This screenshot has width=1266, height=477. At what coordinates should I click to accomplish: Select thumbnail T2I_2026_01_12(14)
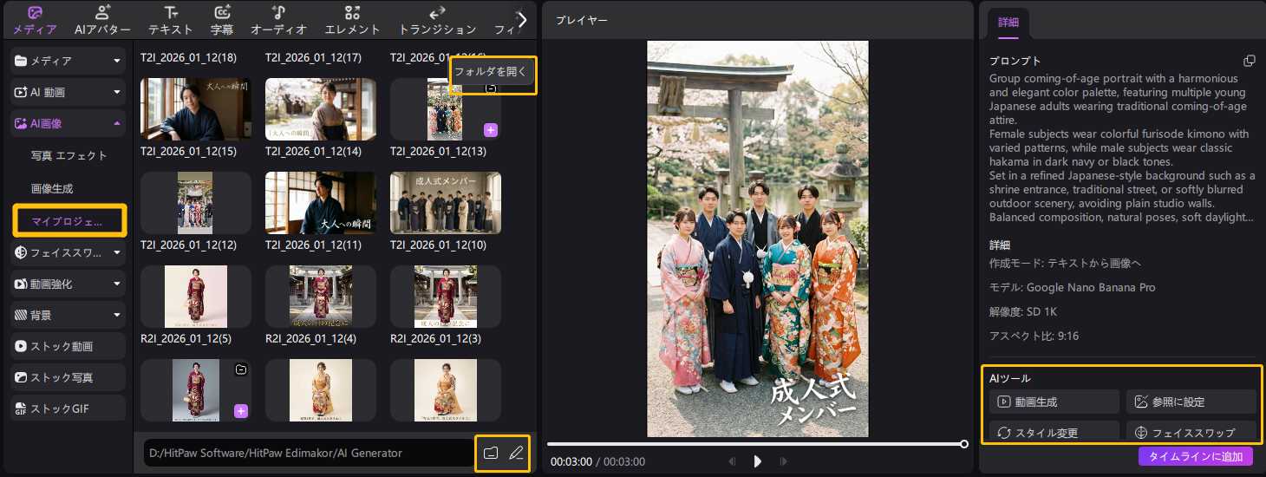(x=321, y=109)
